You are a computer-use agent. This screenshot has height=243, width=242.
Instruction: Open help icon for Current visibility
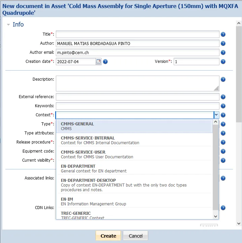[x=223, y=160]
